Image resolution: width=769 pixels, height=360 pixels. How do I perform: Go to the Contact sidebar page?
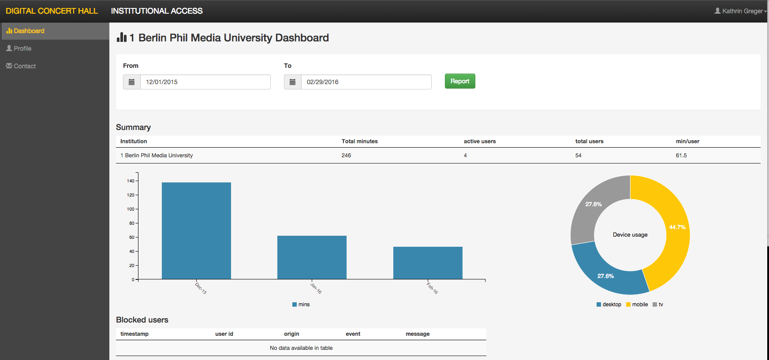click(25, 66)
